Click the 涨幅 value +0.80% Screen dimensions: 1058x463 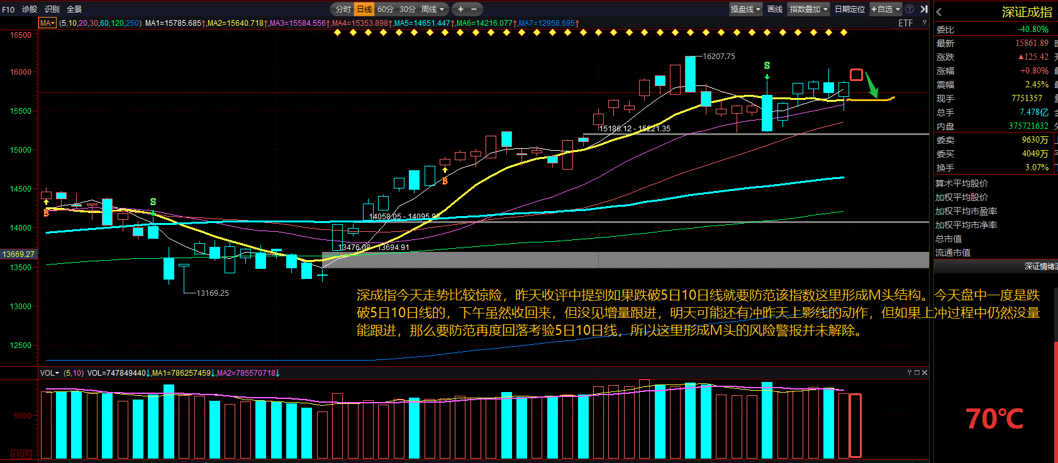1035,70
